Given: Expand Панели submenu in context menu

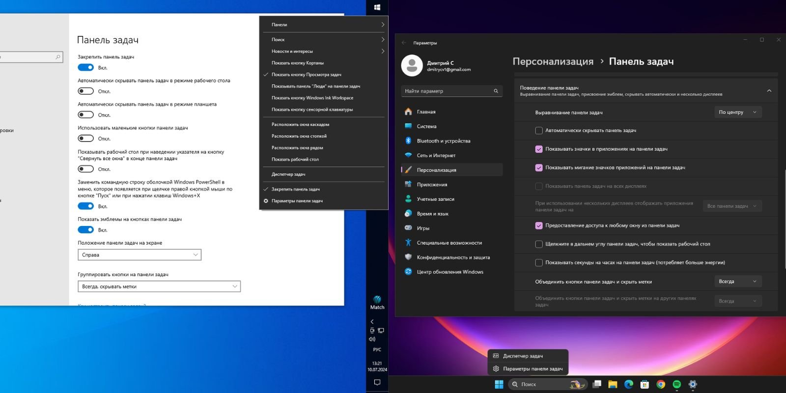Looking at the screenshot, I should point(324,25).
